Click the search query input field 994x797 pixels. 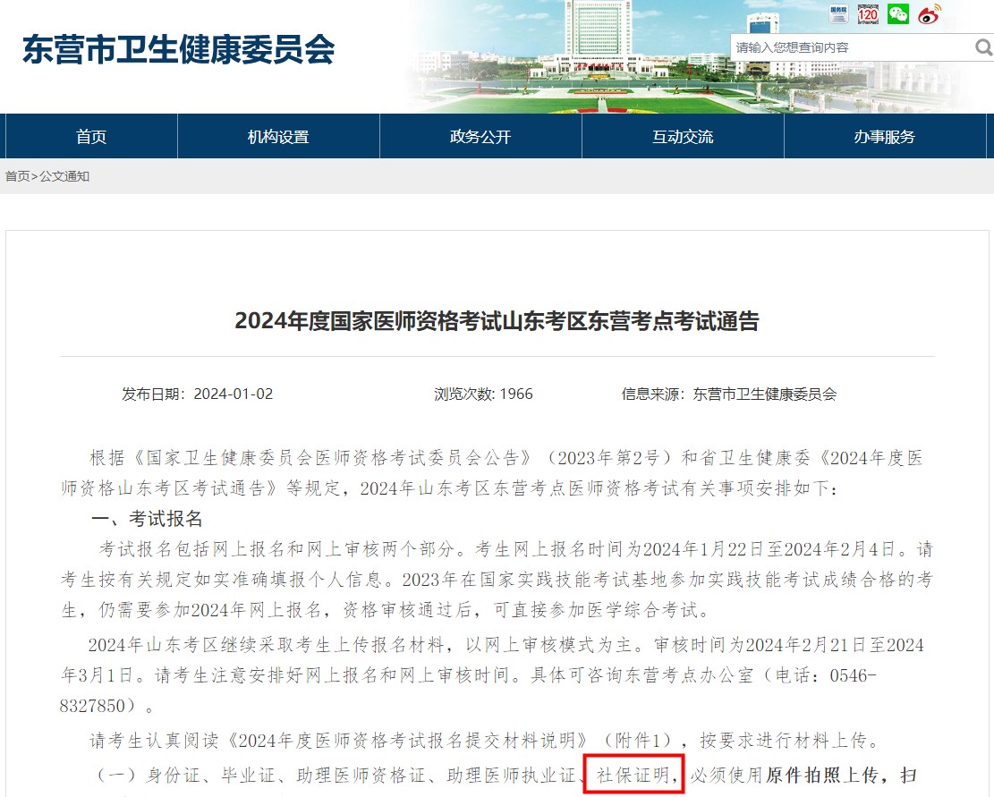[850, 47]
